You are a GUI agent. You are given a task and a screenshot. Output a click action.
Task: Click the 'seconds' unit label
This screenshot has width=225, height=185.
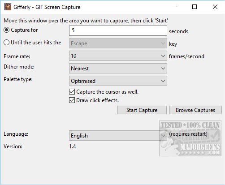click(x=178, y=31)
